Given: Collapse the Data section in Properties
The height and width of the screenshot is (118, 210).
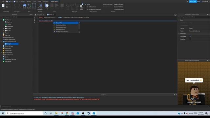Looking at the screenshot, I should point(179,20).
